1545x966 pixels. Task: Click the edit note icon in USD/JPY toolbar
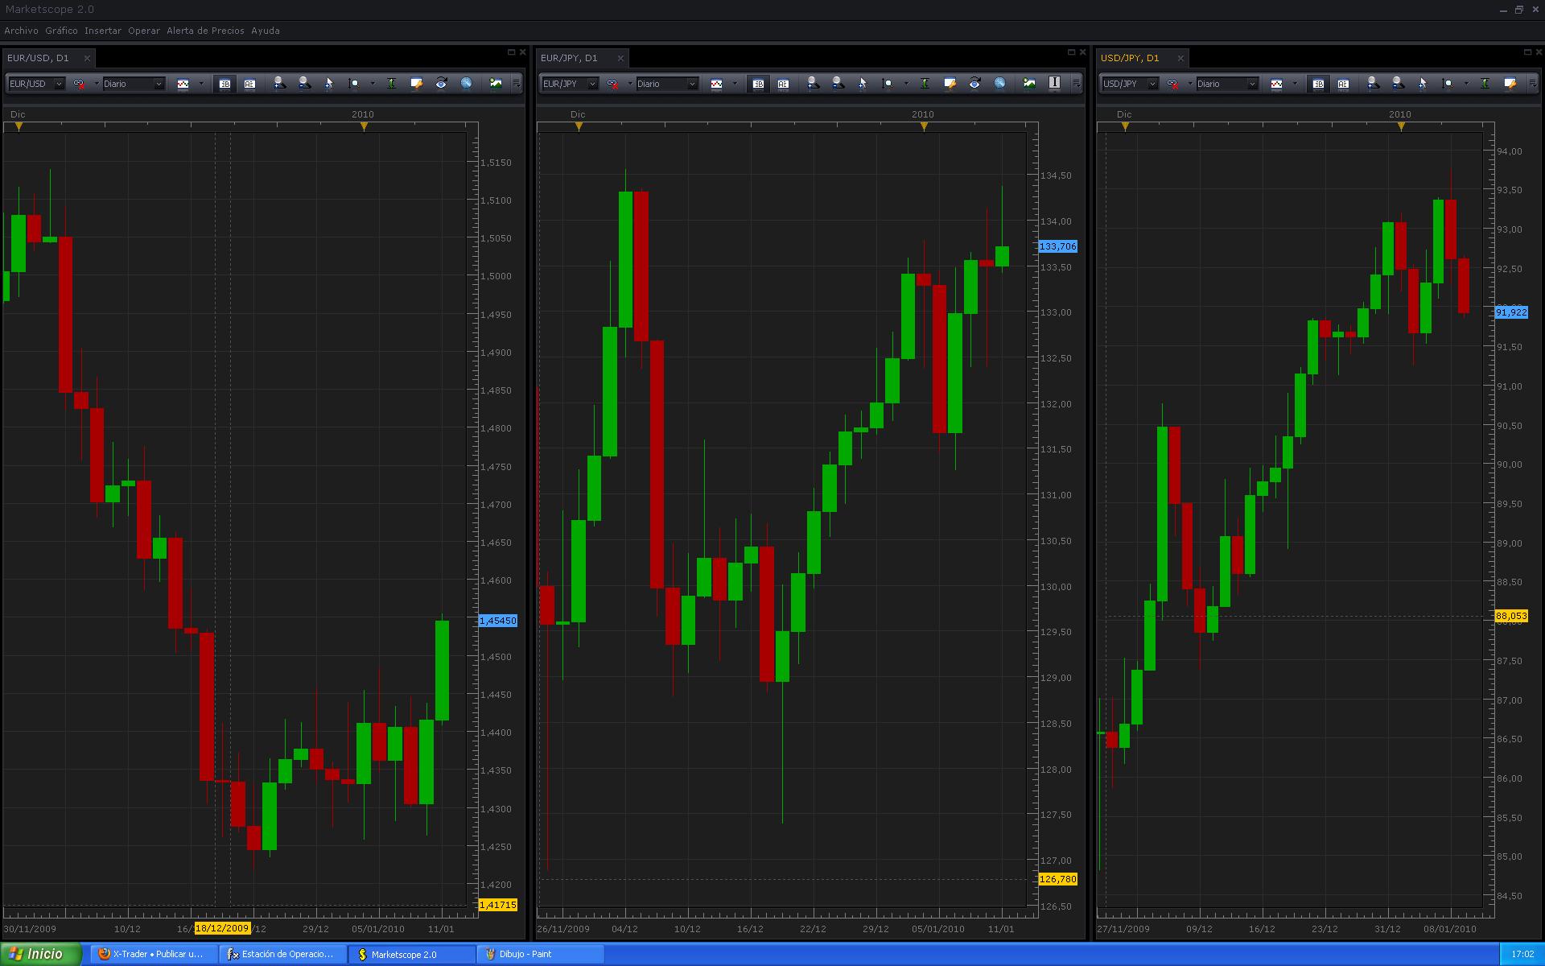pos(1510,83)
